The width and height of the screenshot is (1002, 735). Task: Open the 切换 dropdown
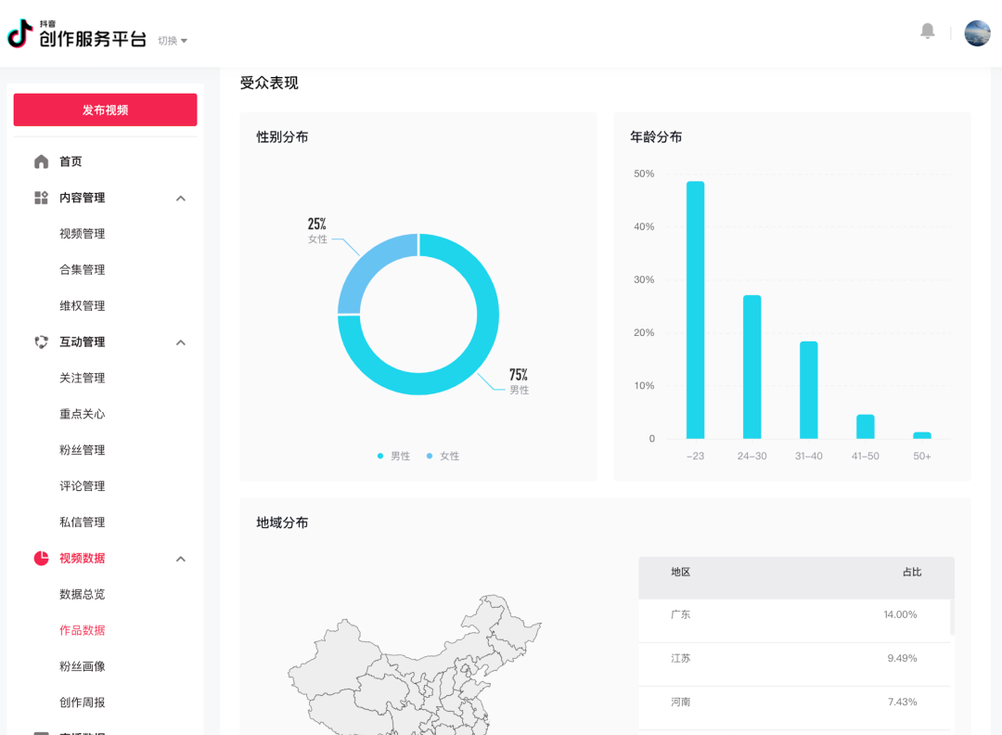click(x=173, y=41)
